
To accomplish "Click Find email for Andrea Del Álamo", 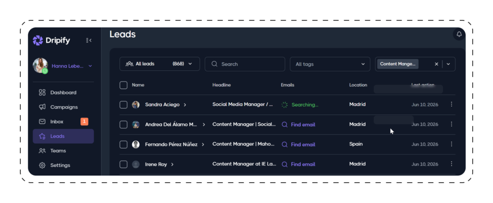I will pyautogui.click(x=298, y=124).
